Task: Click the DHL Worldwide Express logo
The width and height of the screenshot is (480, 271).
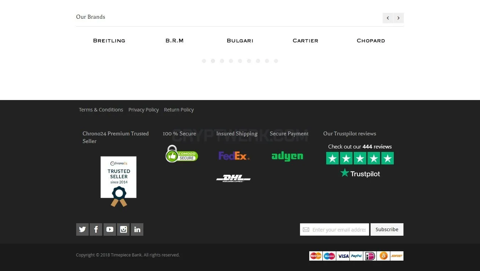Action: click(233, 179)
